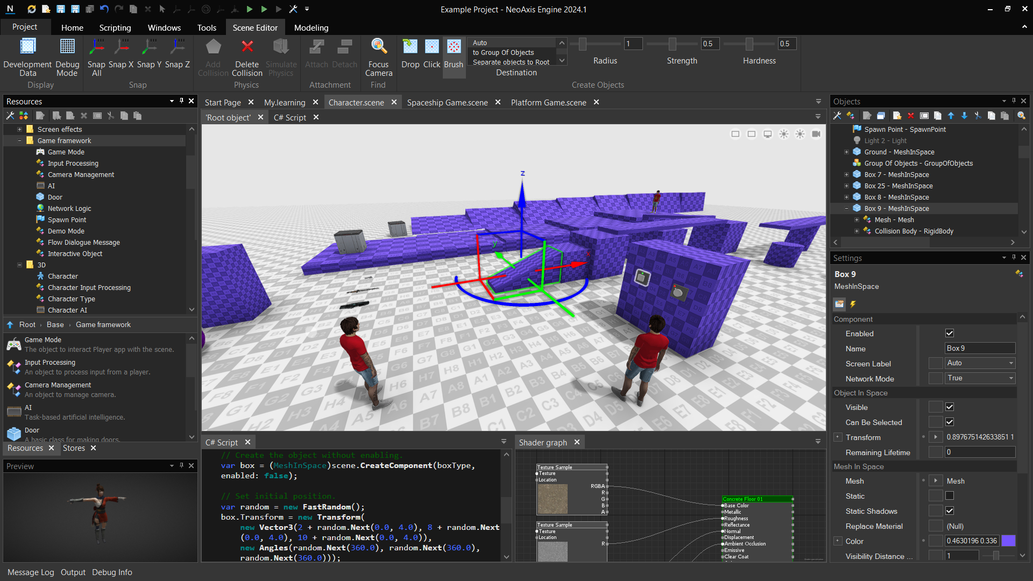Open the Network Mode dropdown

click(x=980, y=378)
